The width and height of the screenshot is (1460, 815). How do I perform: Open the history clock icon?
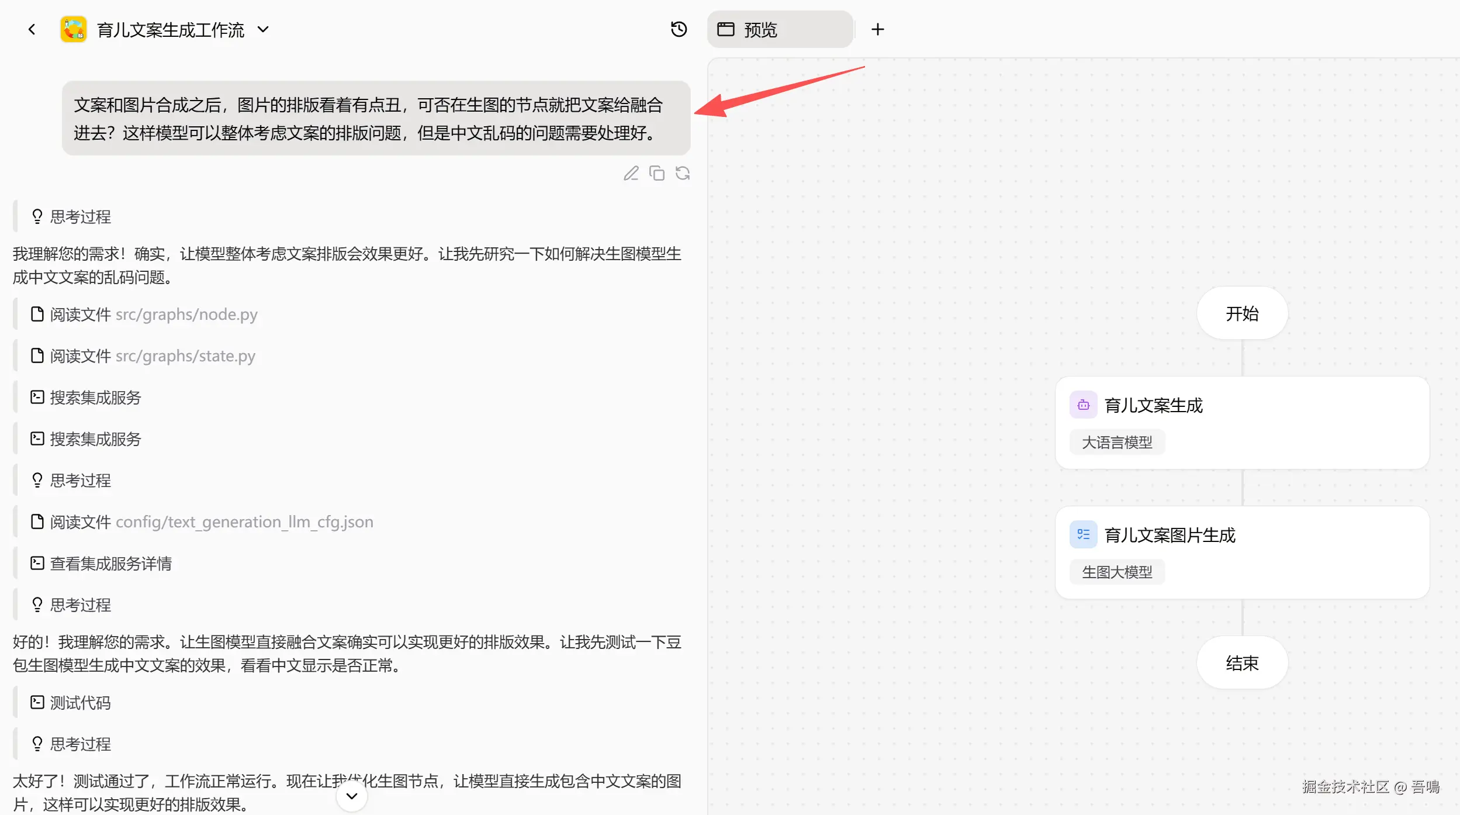tap(679, 29)
